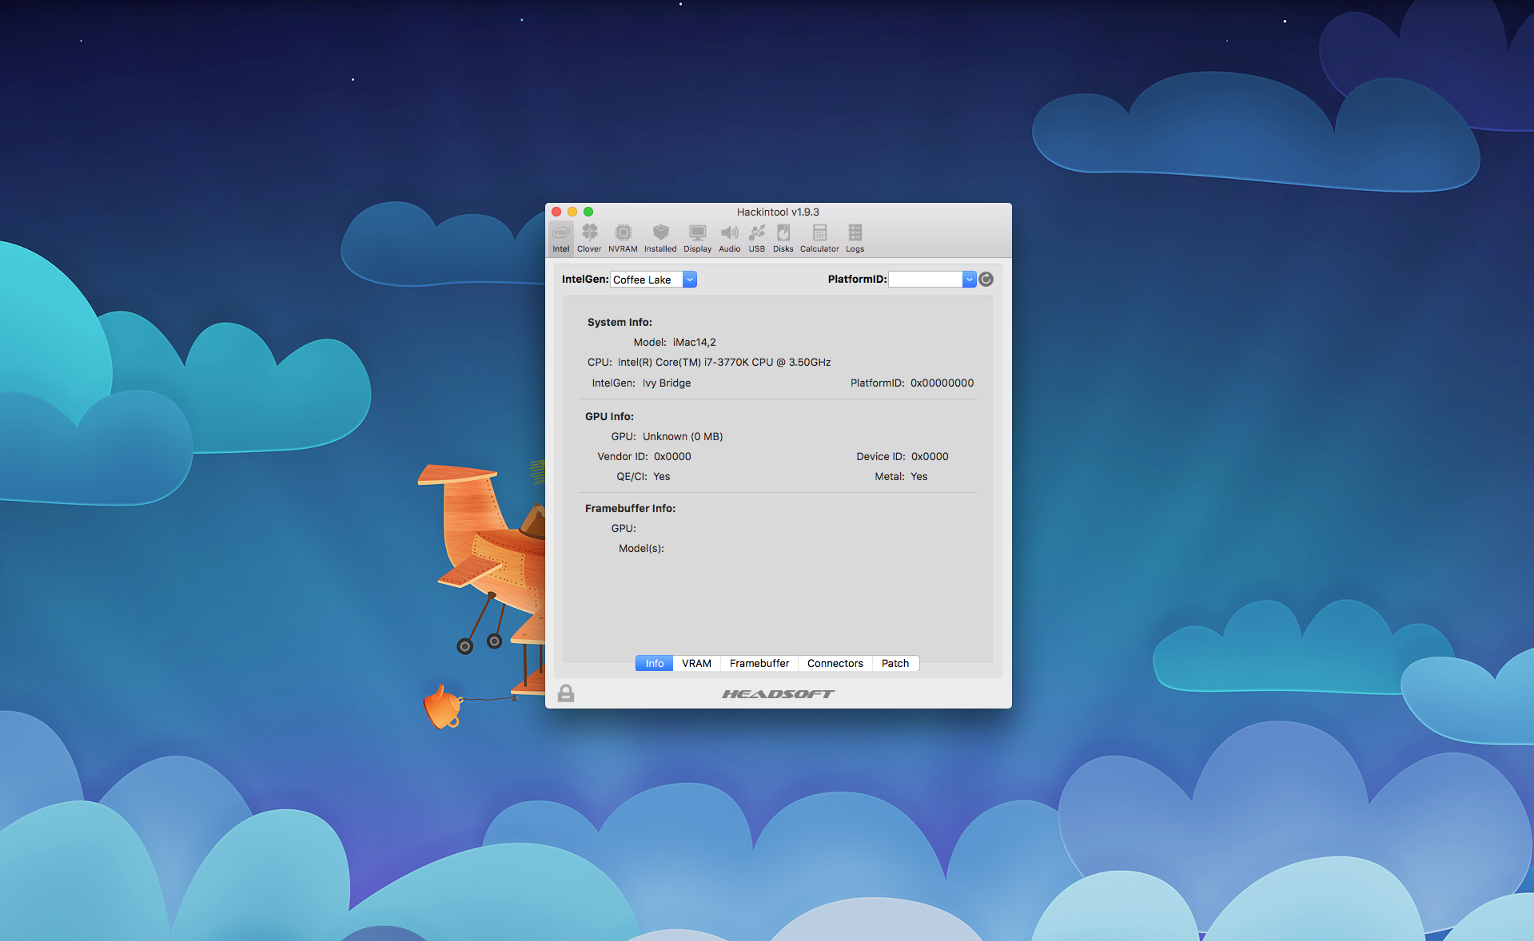Switch to the Patch tab
The height and width of the screenshot is (941, 1534).
pyautogui.click(x=895, y=663)
